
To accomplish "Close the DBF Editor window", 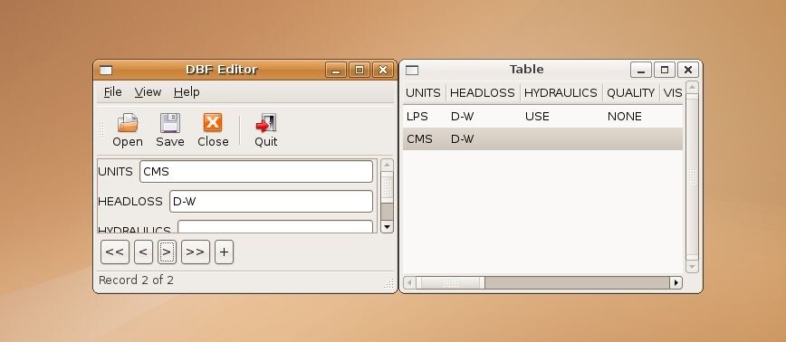I will coord(383,70).
